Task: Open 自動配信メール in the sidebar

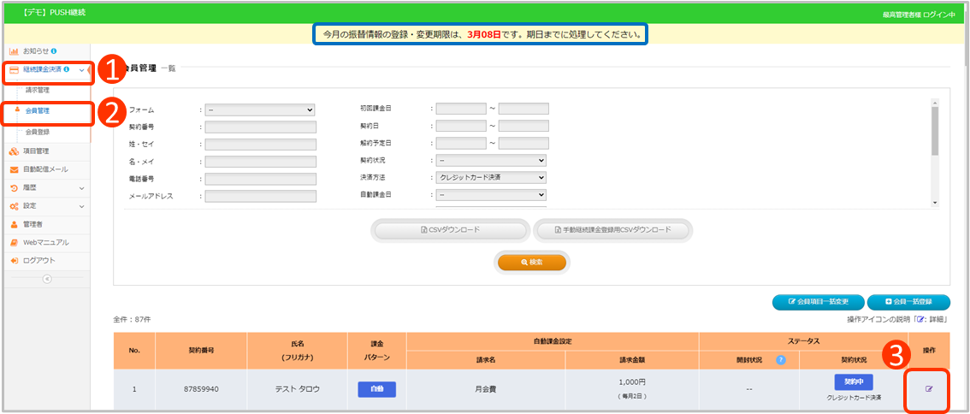Action: click(46, 169)
